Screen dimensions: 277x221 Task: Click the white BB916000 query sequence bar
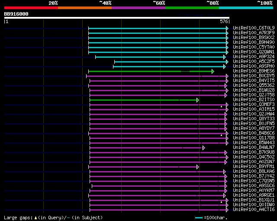point(117,18)
